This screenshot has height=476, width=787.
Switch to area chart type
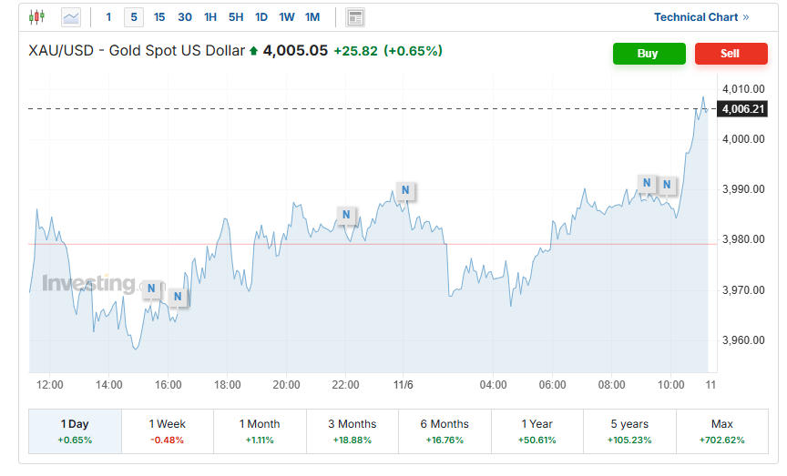pyautogui.click(x=70, y=17)
